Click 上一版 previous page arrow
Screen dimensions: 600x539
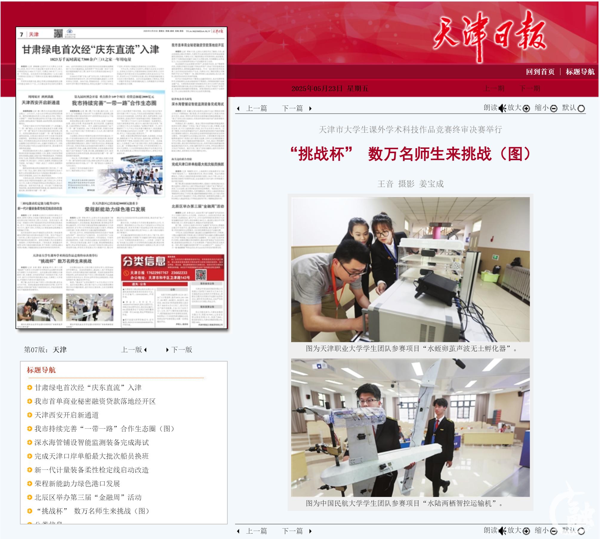tap(145, 350)
